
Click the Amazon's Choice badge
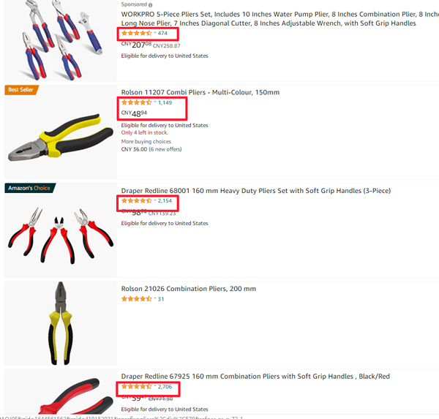[x=30, y=188]
